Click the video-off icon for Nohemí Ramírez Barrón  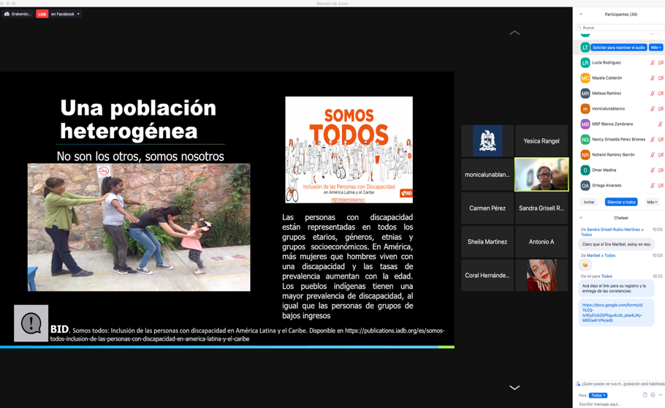tap(661, 155)
